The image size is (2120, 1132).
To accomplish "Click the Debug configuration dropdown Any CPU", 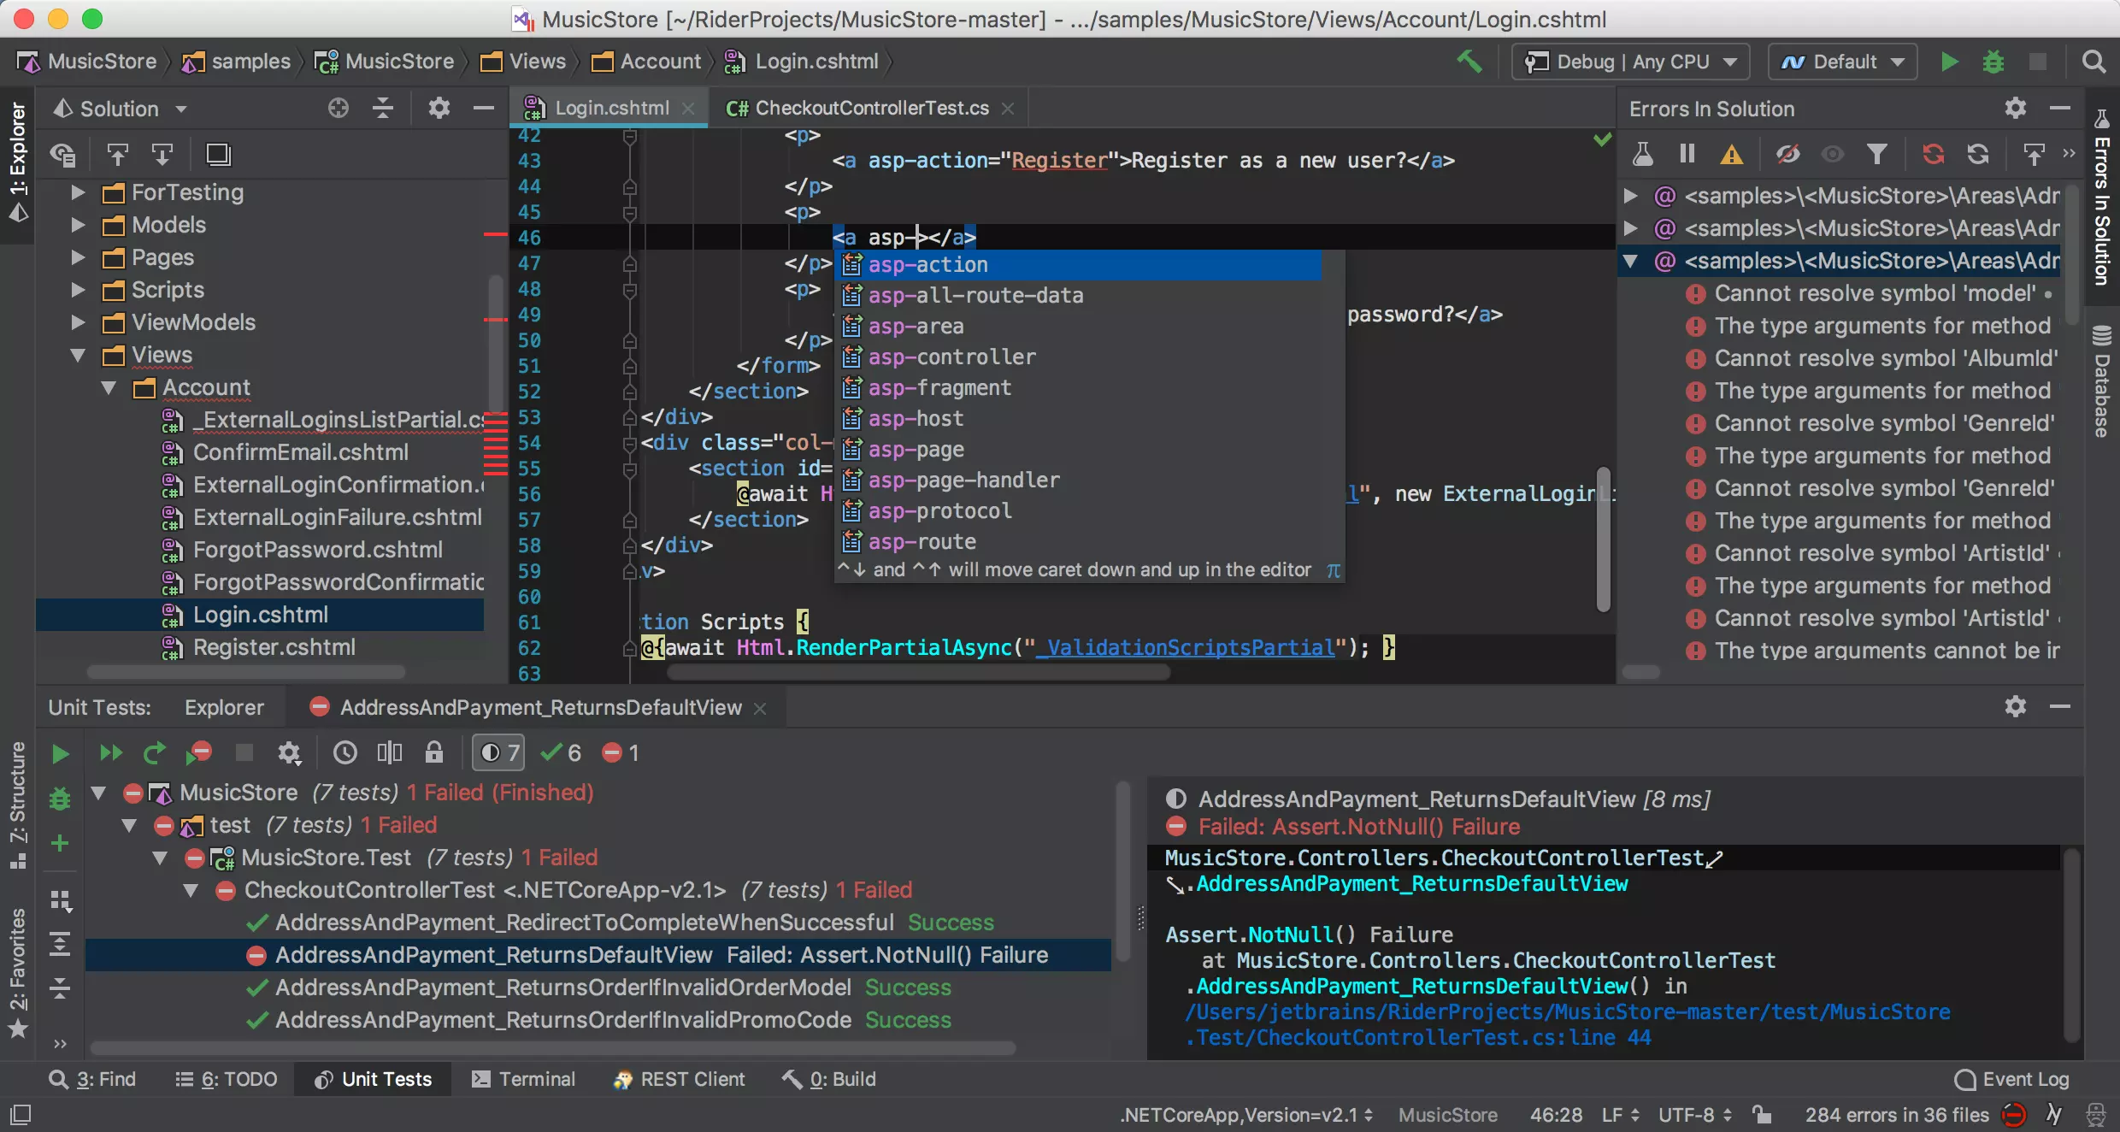I will click(x=1632, y=61).
